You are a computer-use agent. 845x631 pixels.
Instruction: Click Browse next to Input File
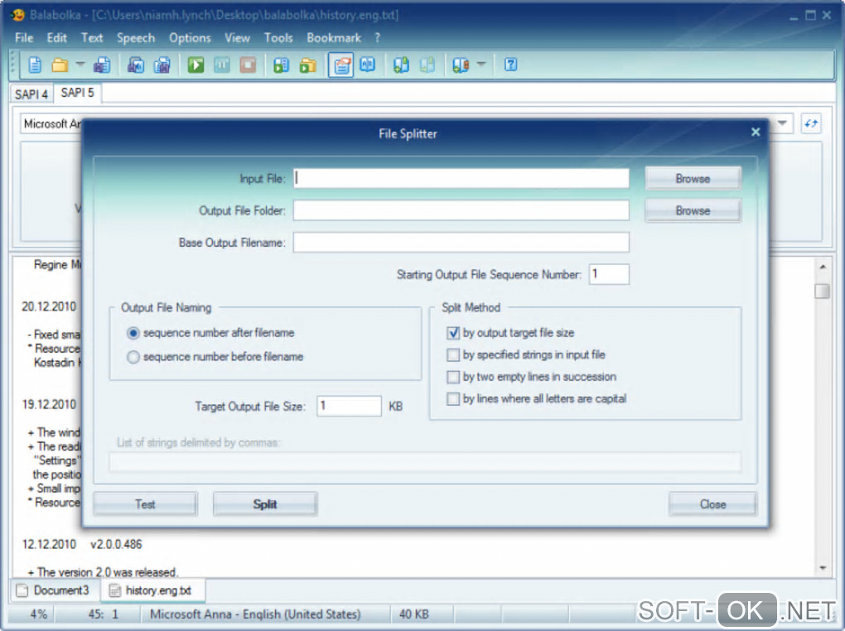point(693,178)
